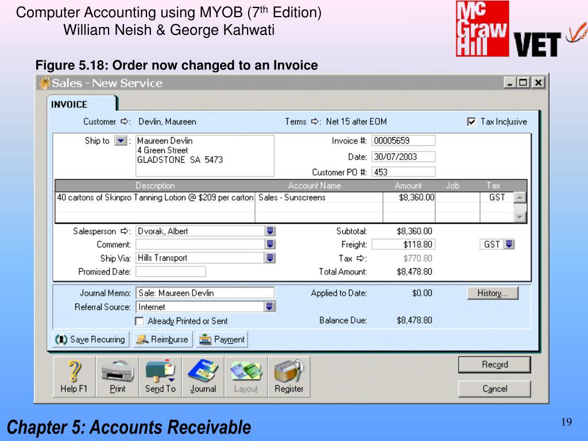Open Help F1 icon
The width and height of the screenshot is (588, 441).
[74, 377]
